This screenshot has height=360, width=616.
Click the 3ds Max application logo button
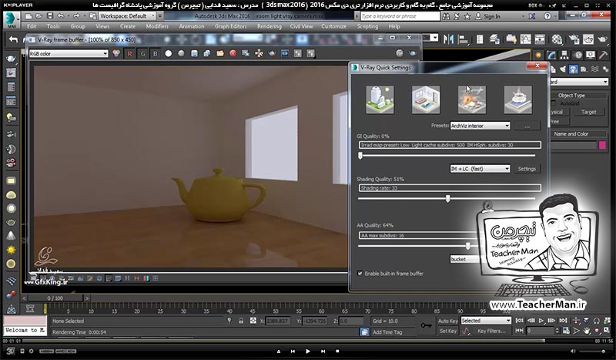(12, 20)
